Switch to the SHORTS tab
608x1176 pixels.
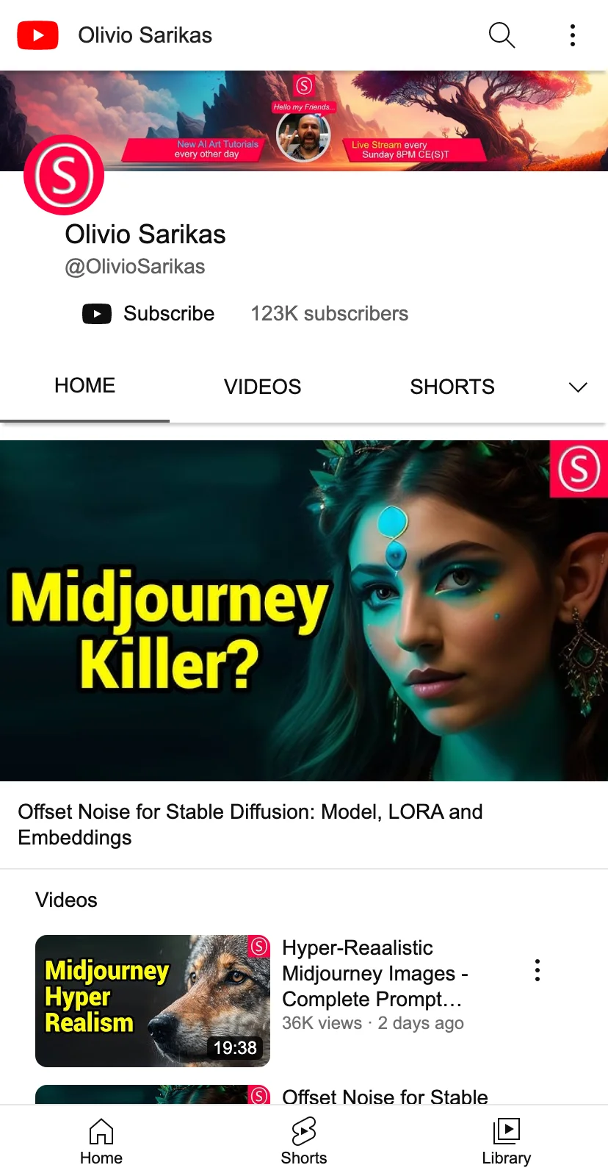(452, 387)
